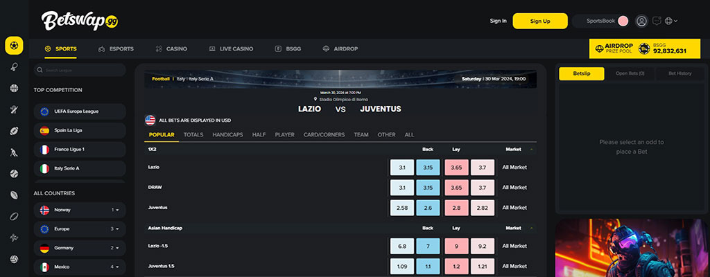710x277 pixels.
Task: Select the volleyball icon in sidebar
Action: 14,260
